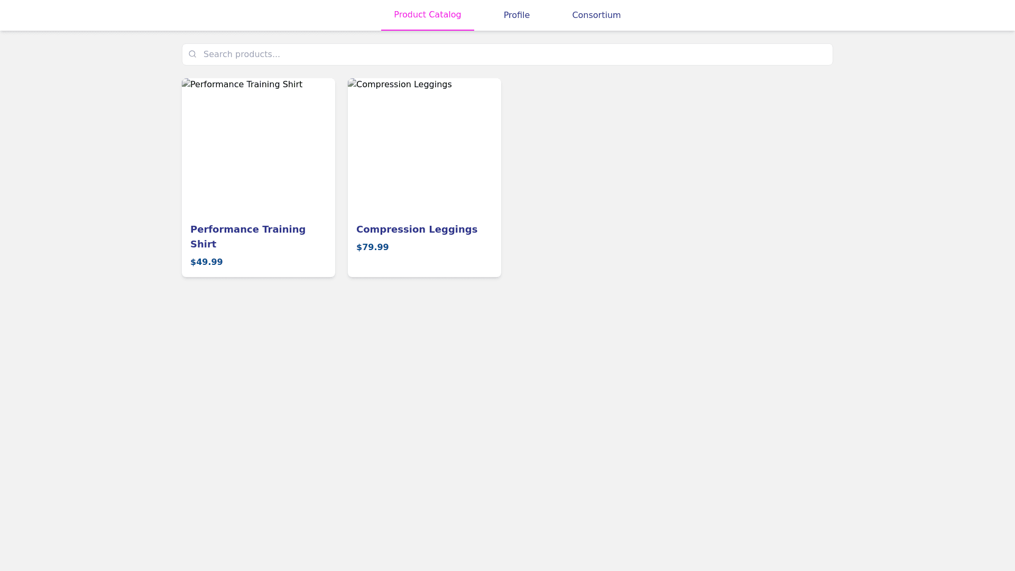
Task: Click the $79.99 price label
Action: [x=372, y=247]
